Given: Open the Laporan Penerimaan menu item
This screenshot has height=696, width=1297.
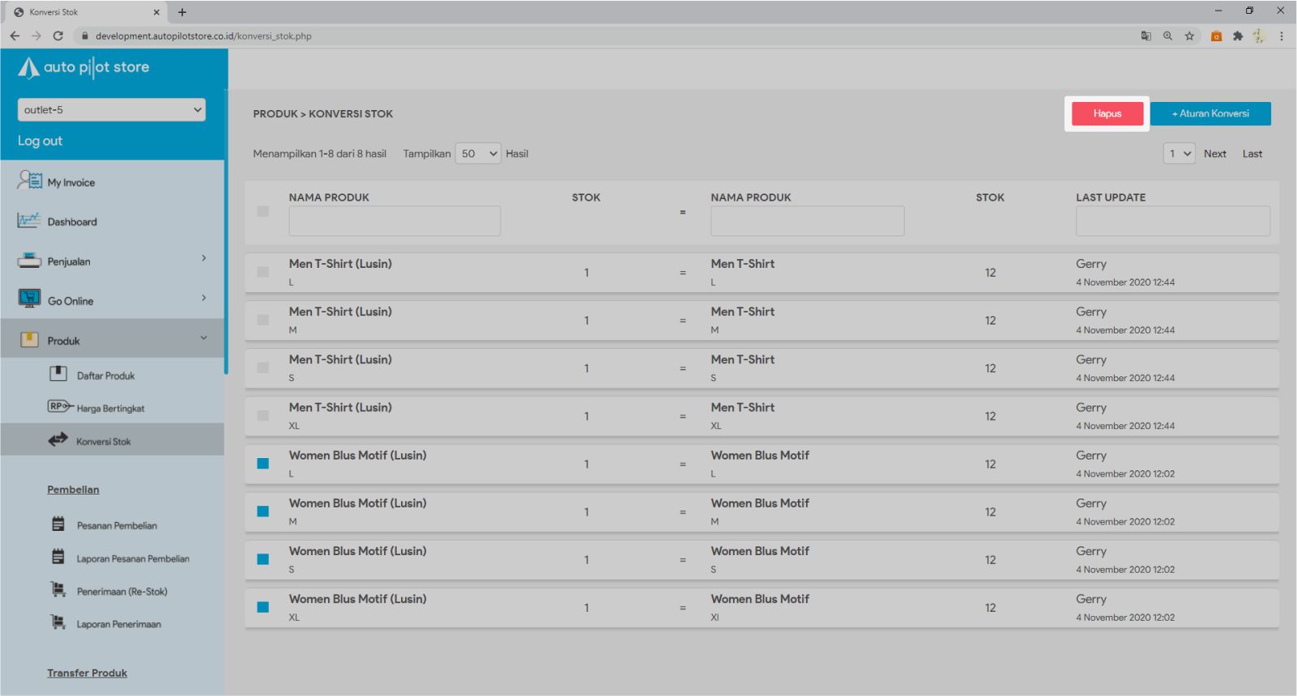Looking at the screenshot, I should (118, 624).
